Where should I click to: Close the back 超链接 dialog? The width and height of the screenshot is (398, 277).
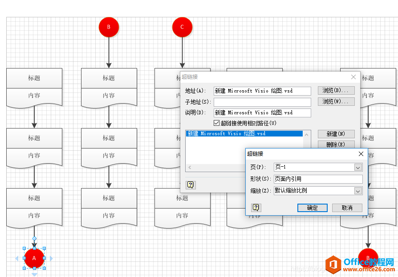(353, 77)
